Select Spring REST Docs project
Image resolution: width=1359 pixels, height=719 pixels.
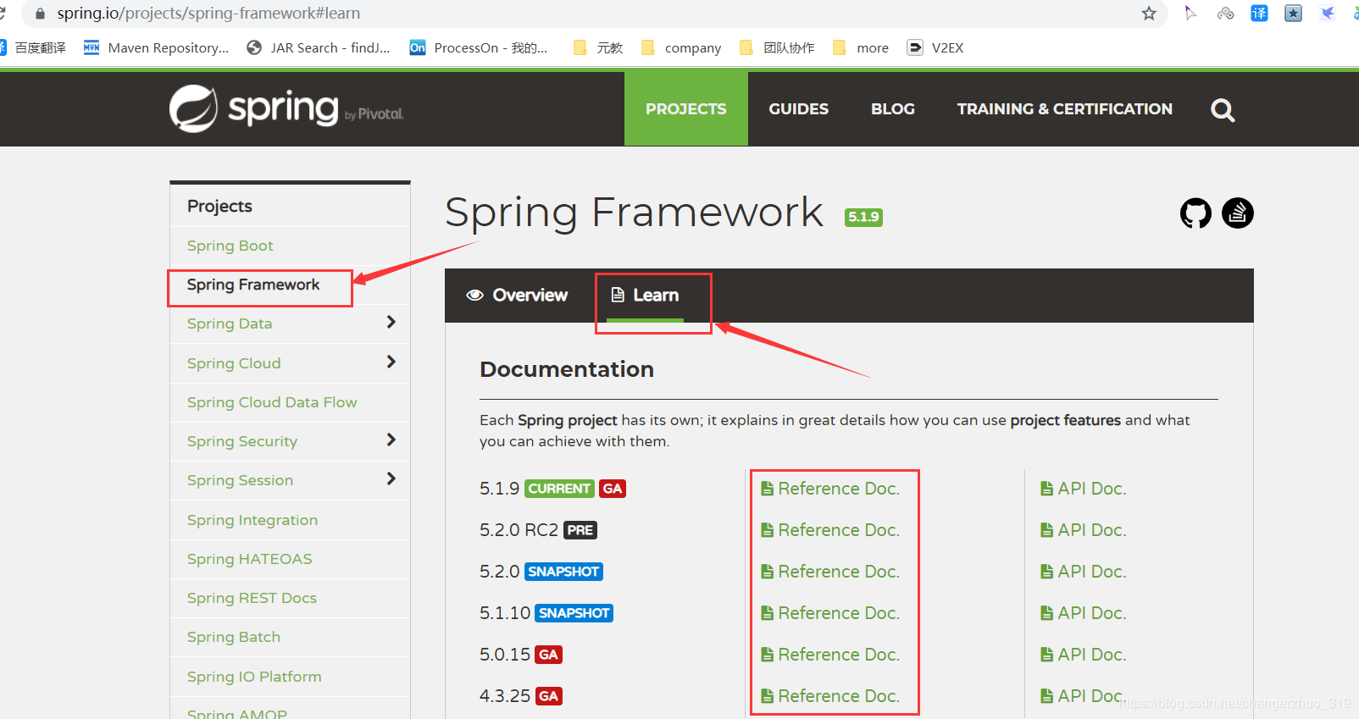coord(252,598)
